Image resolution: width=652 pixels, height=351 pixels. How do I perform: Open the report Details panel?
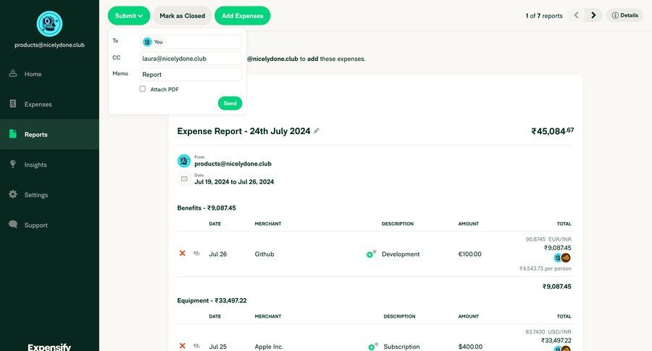624,15
